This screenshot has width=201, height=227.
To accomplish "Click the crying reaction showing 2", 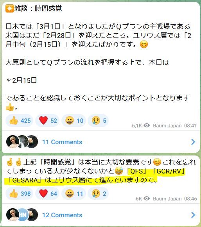I will 98,193.
